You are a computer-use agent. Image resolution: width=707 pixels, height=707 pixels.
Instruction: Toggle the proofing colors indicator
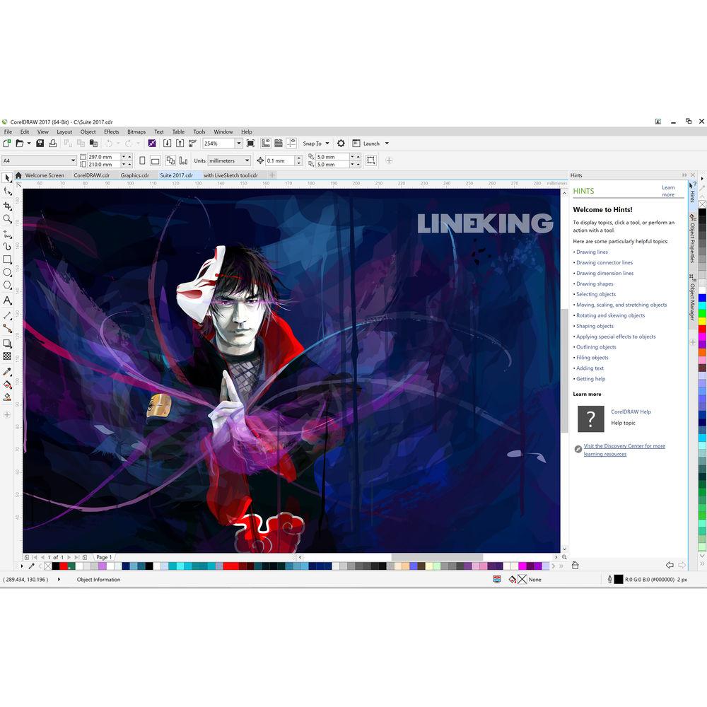point(497,579)
